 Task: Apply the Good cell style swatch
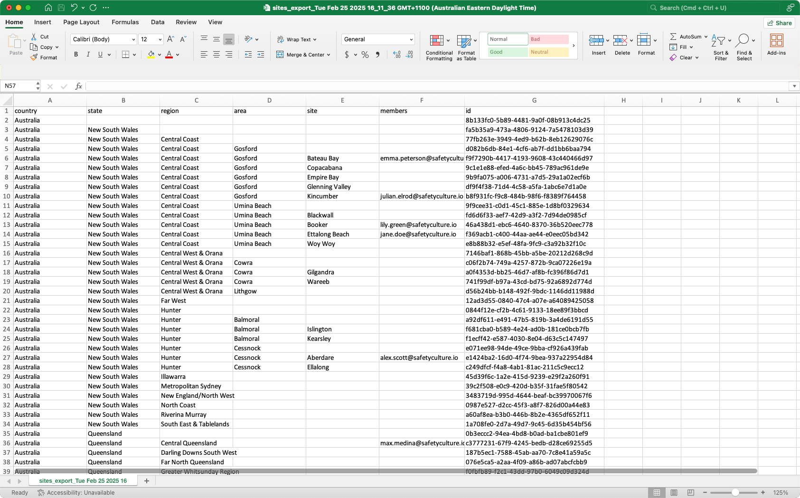tap(508, 52)
